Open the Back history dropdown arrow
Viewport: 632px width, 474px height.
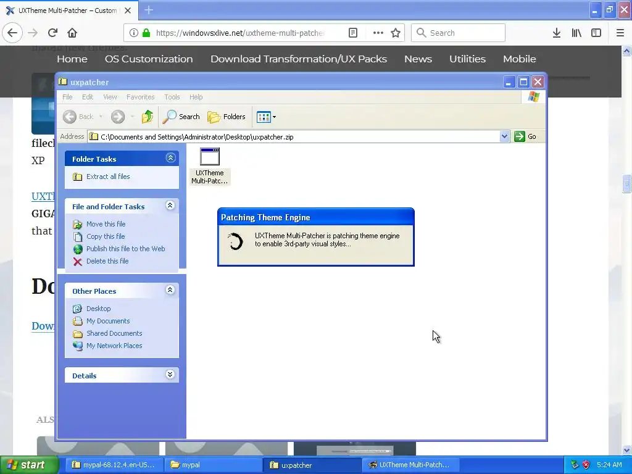[101, 117]
